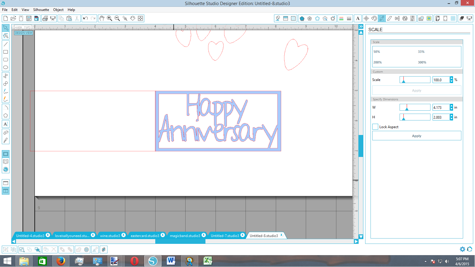475x267 pixels.
Task: Choose the 300% scale preset
Action: (x=422, y=62)
